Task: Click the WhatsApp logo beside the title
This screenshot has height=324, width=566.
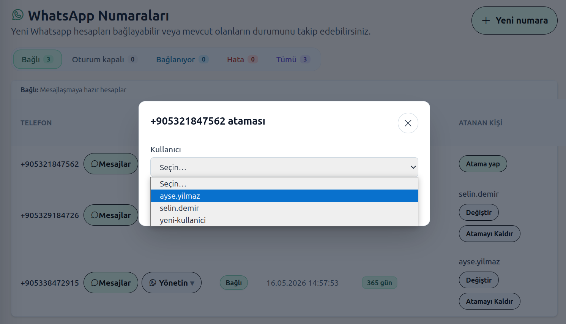Action: point(18,15)
